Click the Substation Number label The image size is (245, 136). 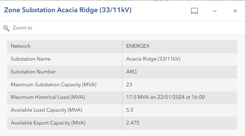[33, 72]
